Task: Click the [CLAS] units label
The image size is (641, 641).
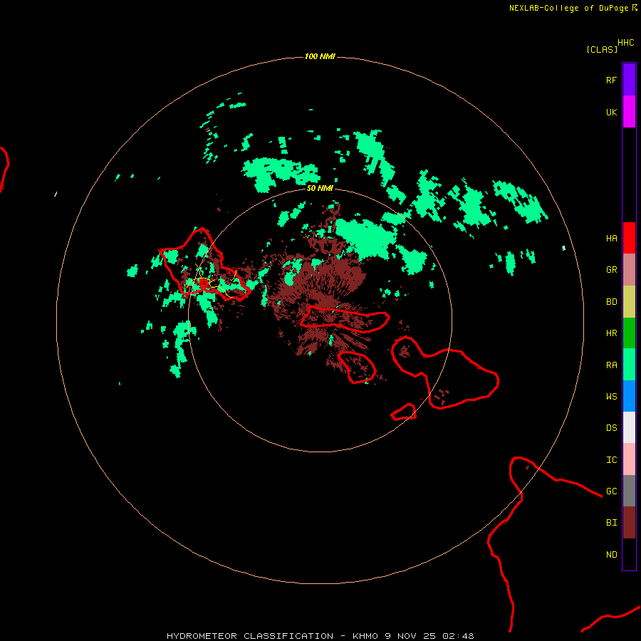Action: pyautogui.click(x=602, y=49)
